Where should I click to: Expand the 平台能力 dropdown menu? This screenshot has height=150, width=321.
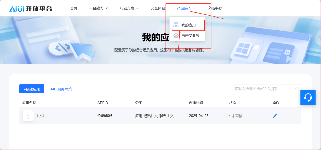tap(98, 8)
